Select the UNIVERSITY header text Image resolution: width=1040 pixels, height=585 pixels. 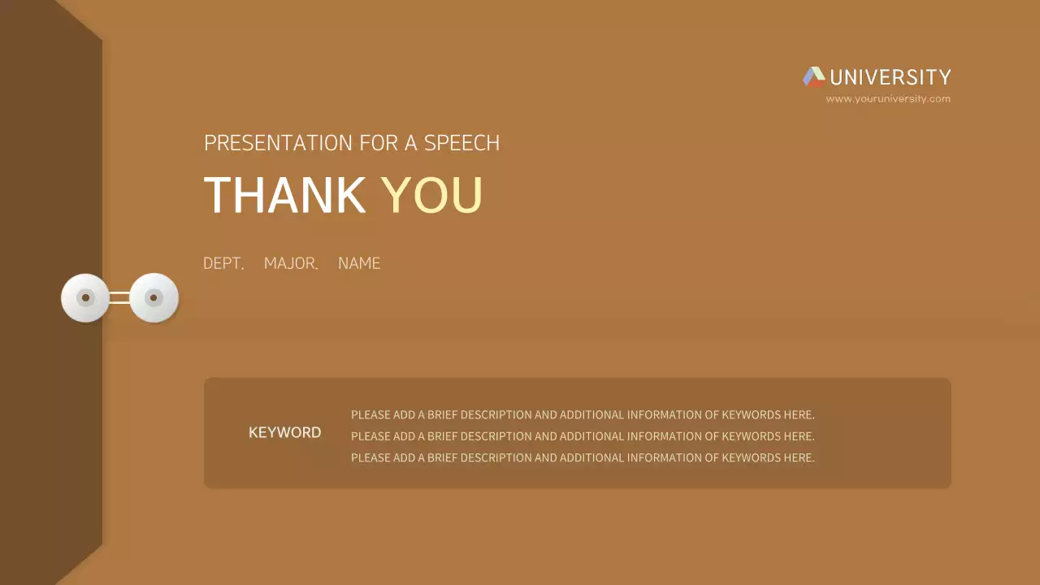(x=890, y=76)
